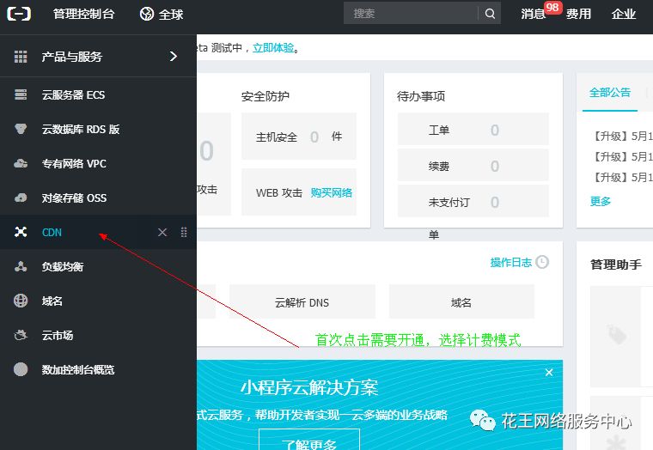Open 云市场 from sidebar

pos(58,335)
